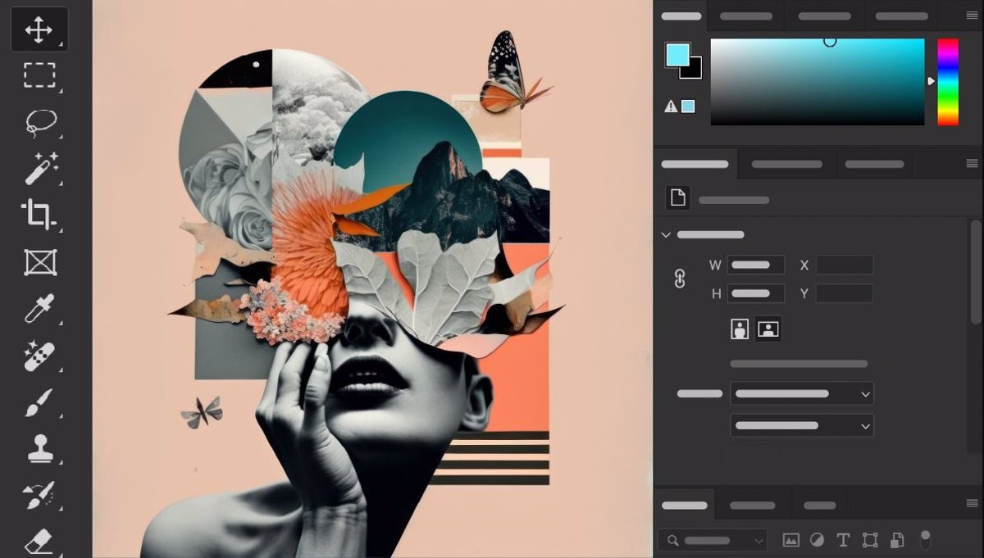The image size is (984, 558).
Task: Open the upper dropdown below orientation buttons
Action: pyautogui.click(x=802, y=393)
